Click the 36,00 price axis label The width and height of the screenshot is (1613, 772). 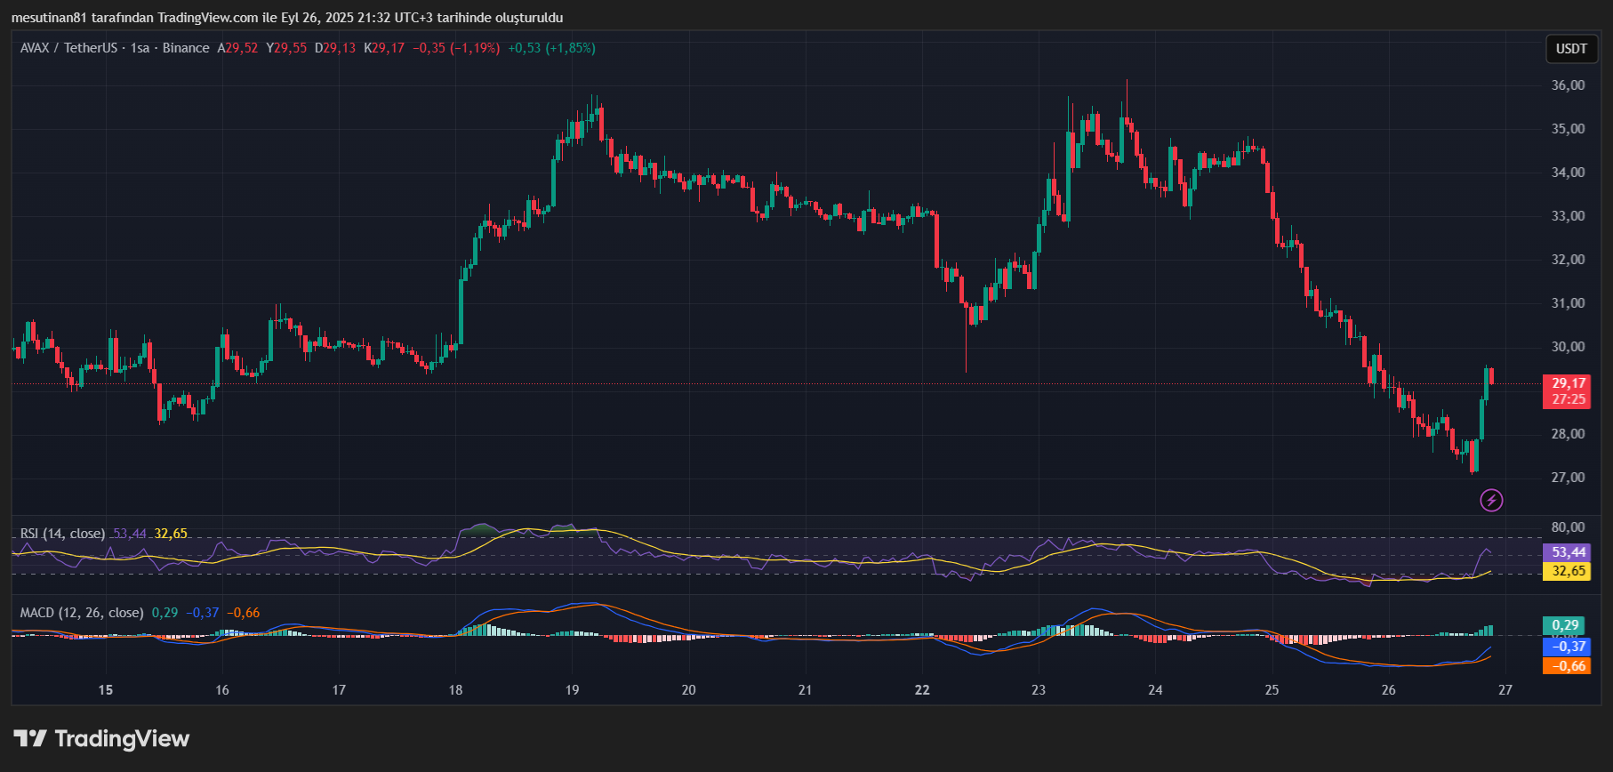click(1568, 85)
